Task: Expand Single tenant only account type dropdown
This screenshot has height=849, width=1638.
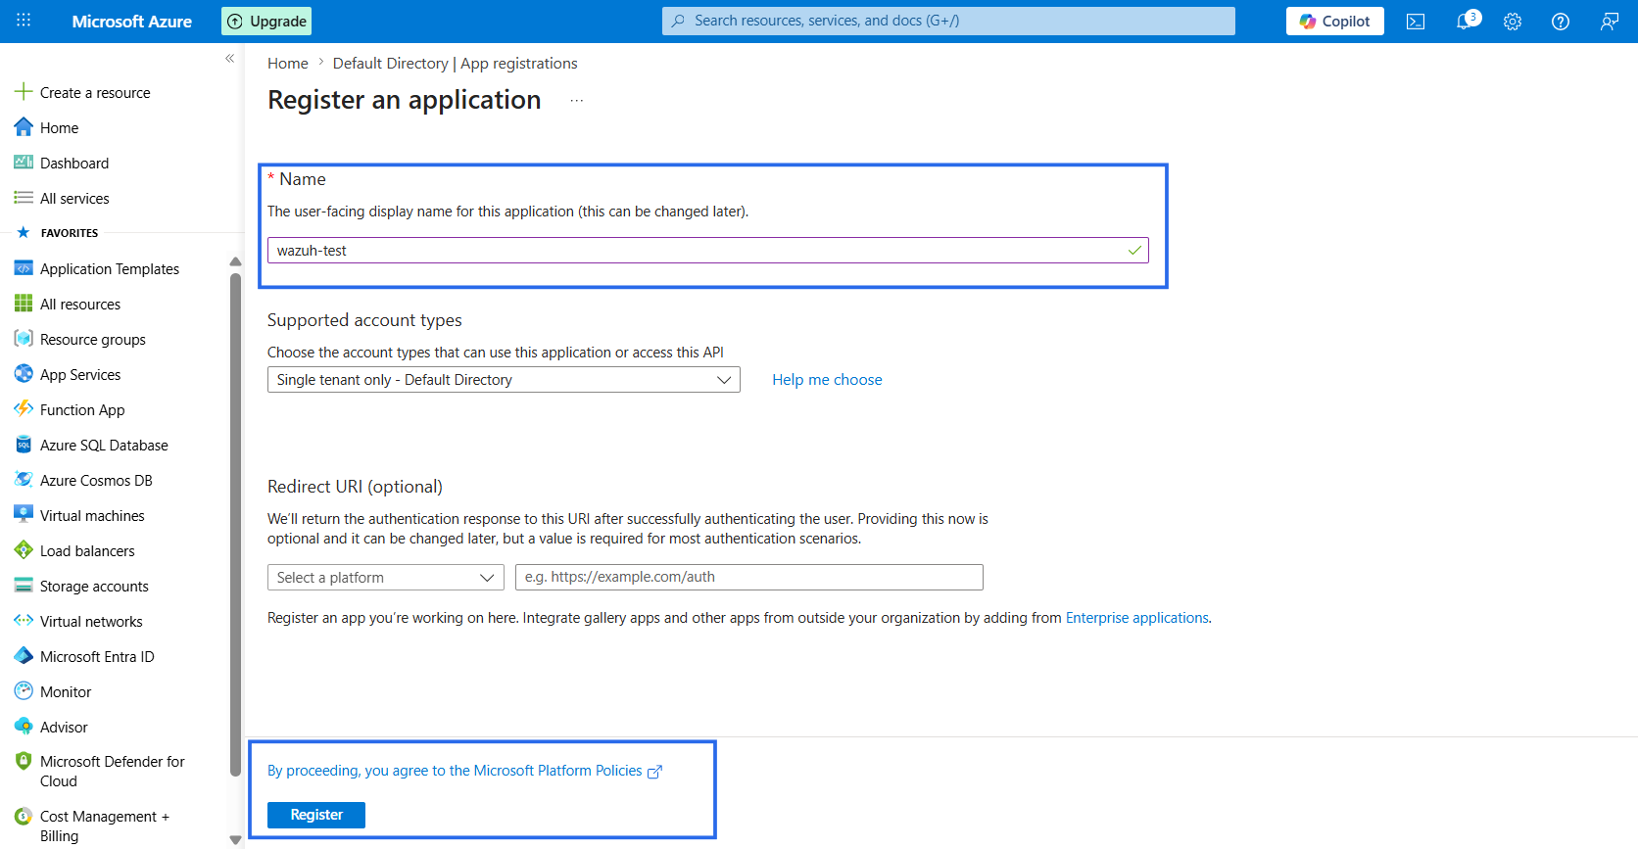Action: click(504, 380)
